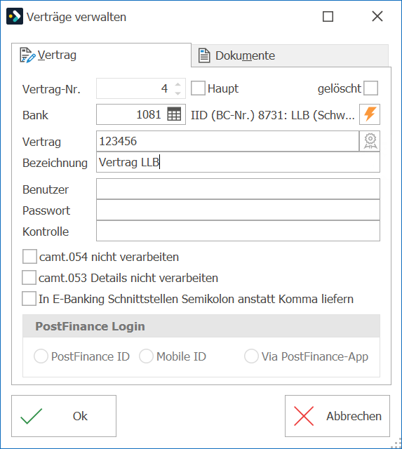Focus the Vertrag-Nr. number field
This screenshot has width=402, height=449.
(x=141, y=88)
